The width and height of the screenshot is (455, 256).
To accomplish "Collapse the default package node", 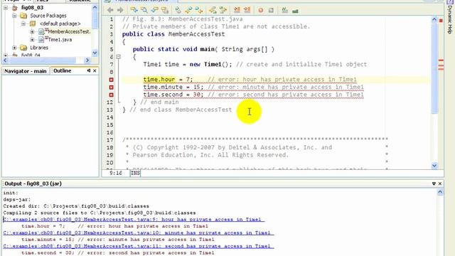I will click(x=23, y=23).
